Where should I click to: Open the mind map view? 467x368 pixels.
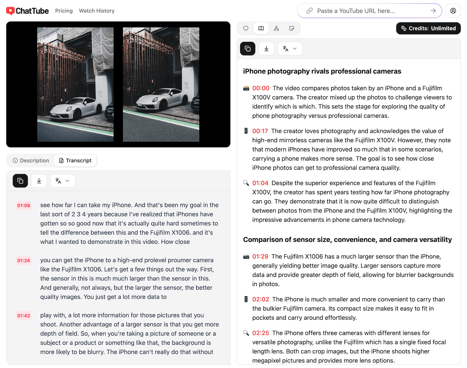(x=276, y=28)
